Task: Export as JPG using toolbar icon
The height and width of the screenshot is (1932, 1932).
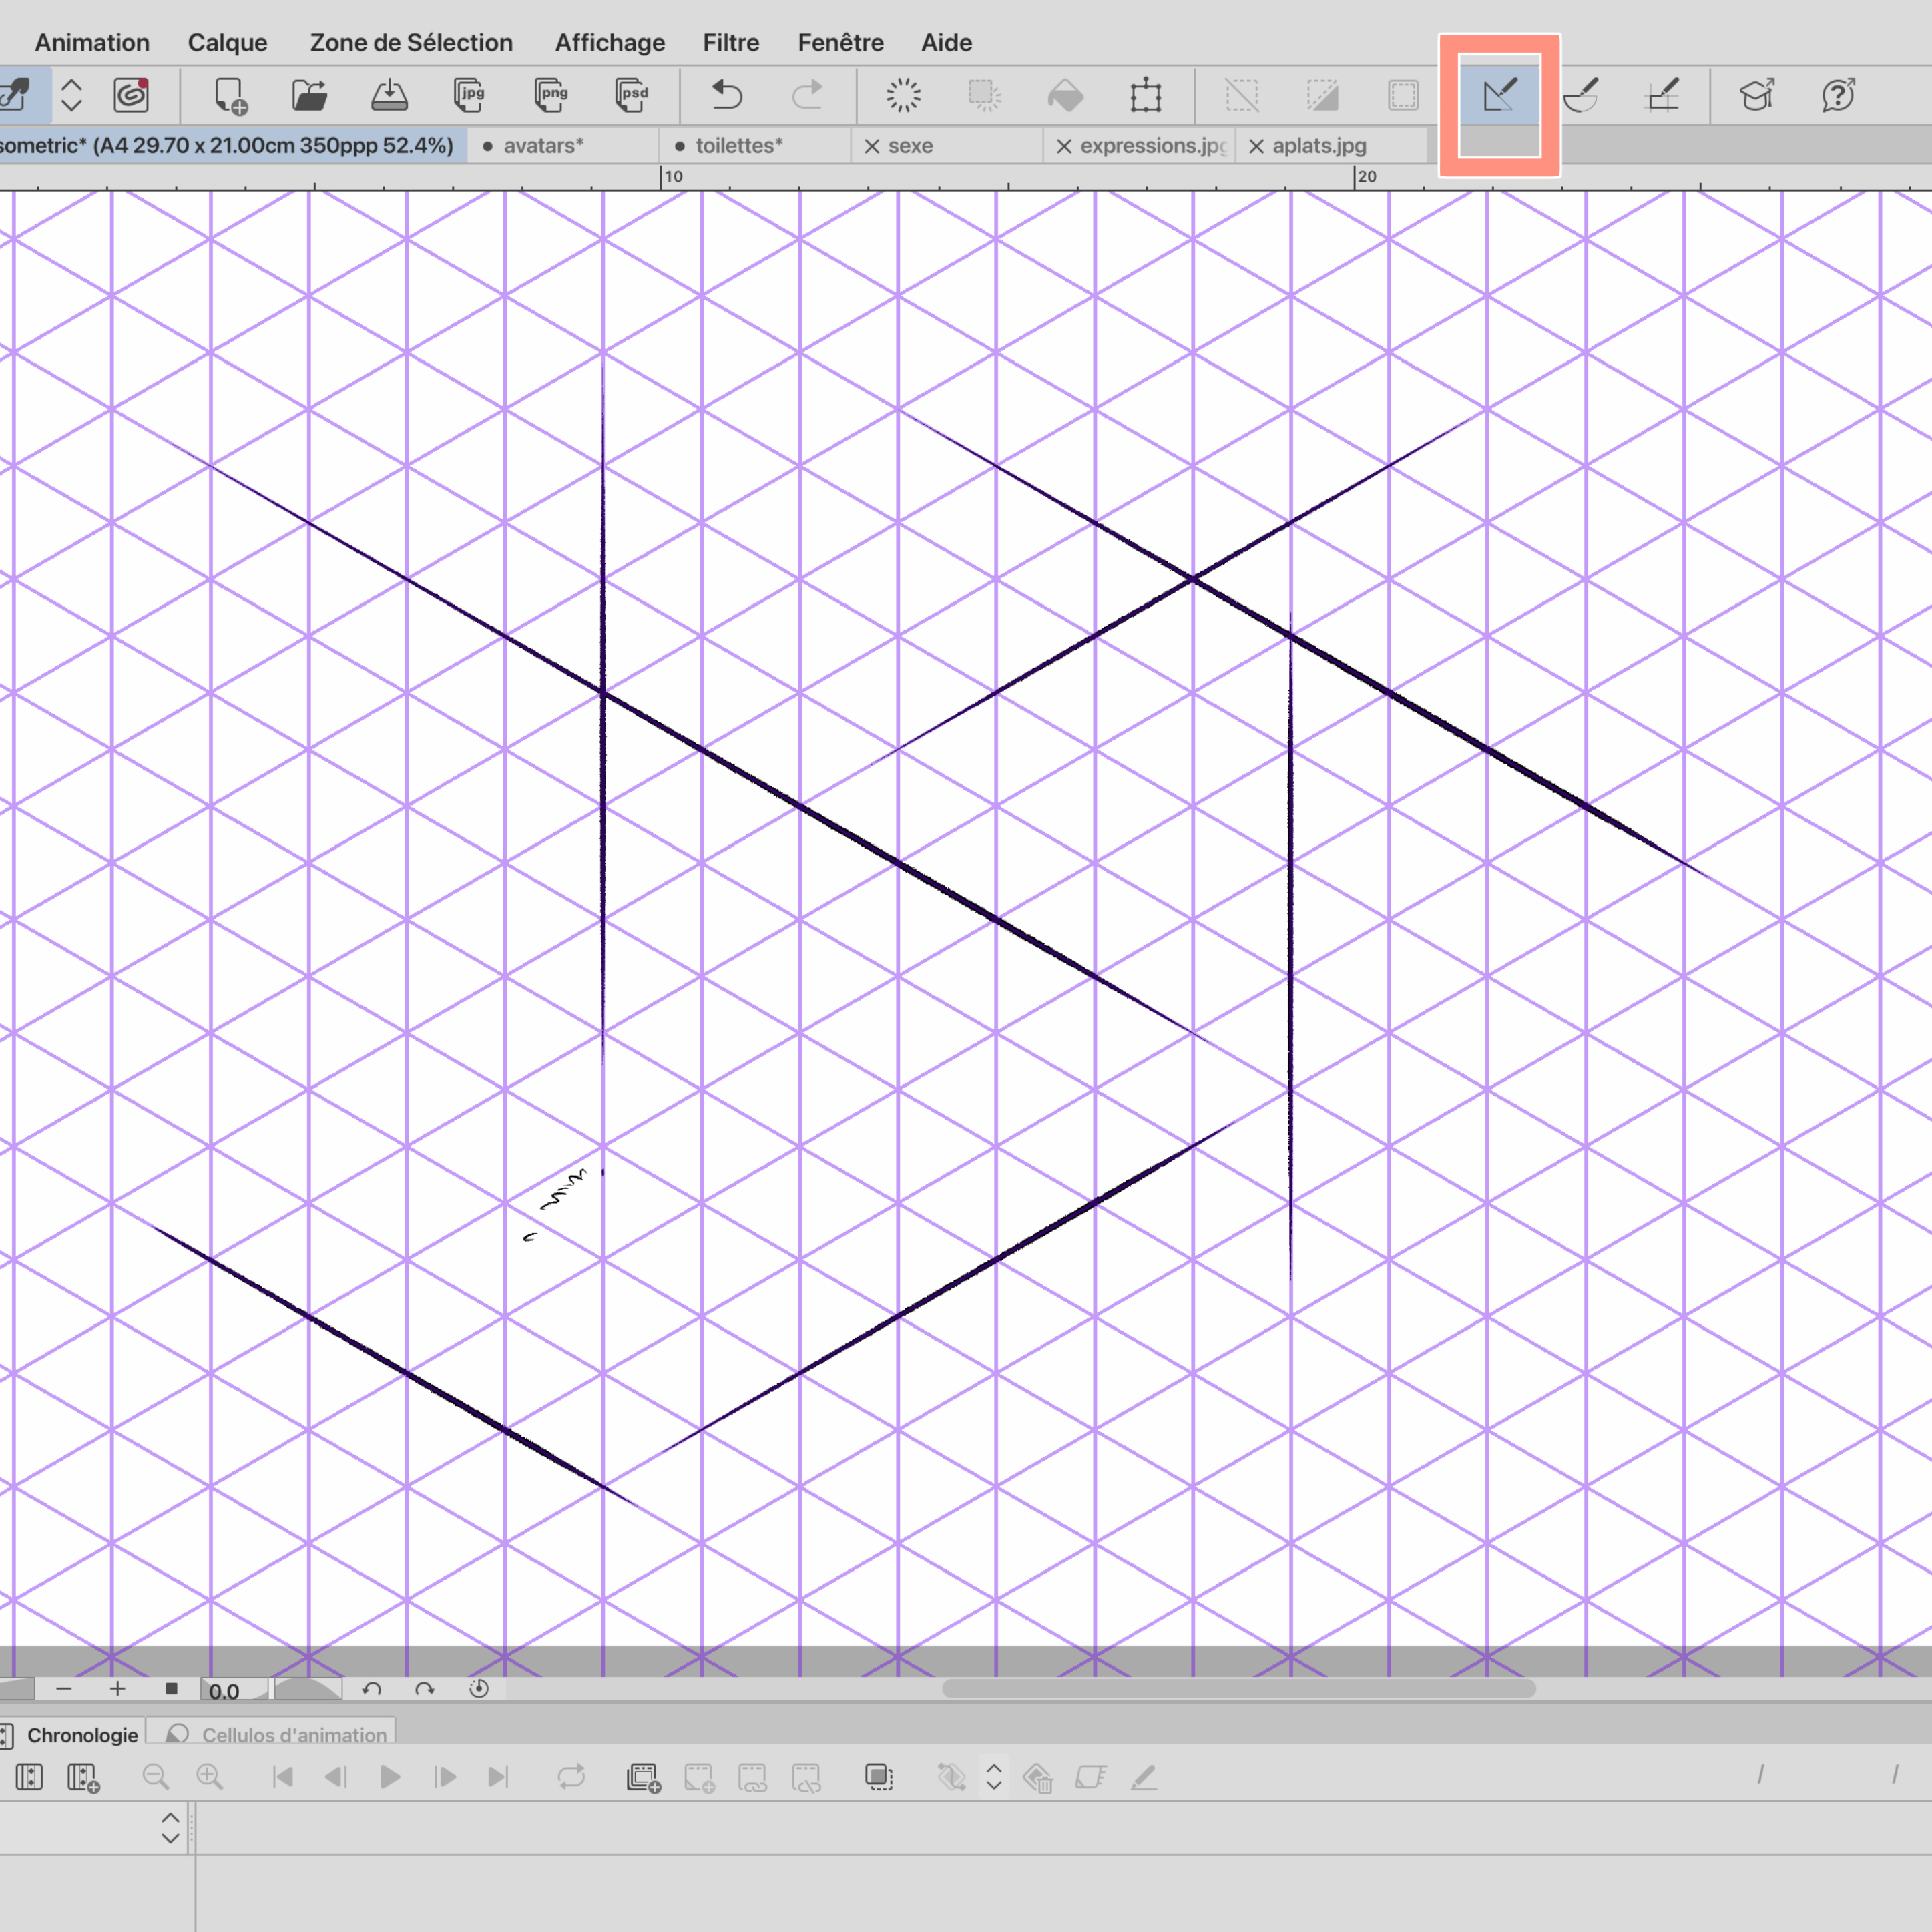Action: (469, 96)
